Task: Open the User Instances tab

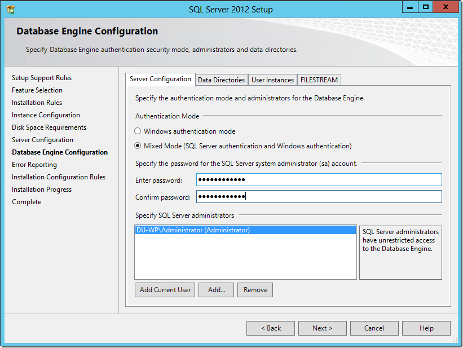Action: pyautogui.click(x=272, y=80)
